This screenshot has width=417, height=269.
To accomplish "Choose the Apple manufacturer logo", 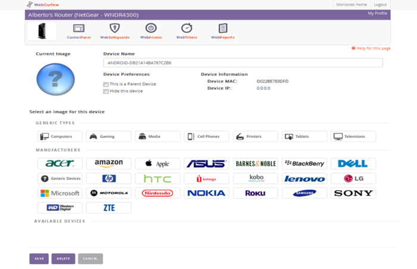I will [157, 163].
